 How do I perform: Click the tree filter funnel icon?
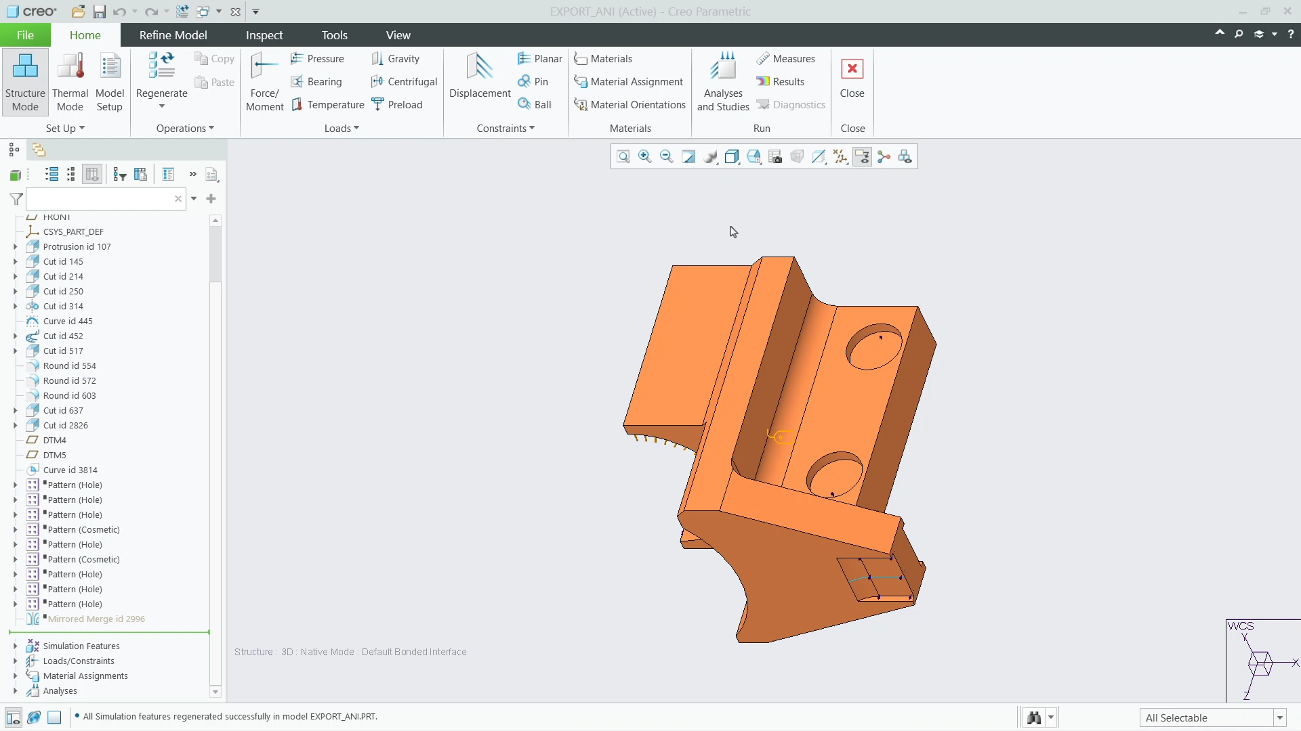[16, 199]
